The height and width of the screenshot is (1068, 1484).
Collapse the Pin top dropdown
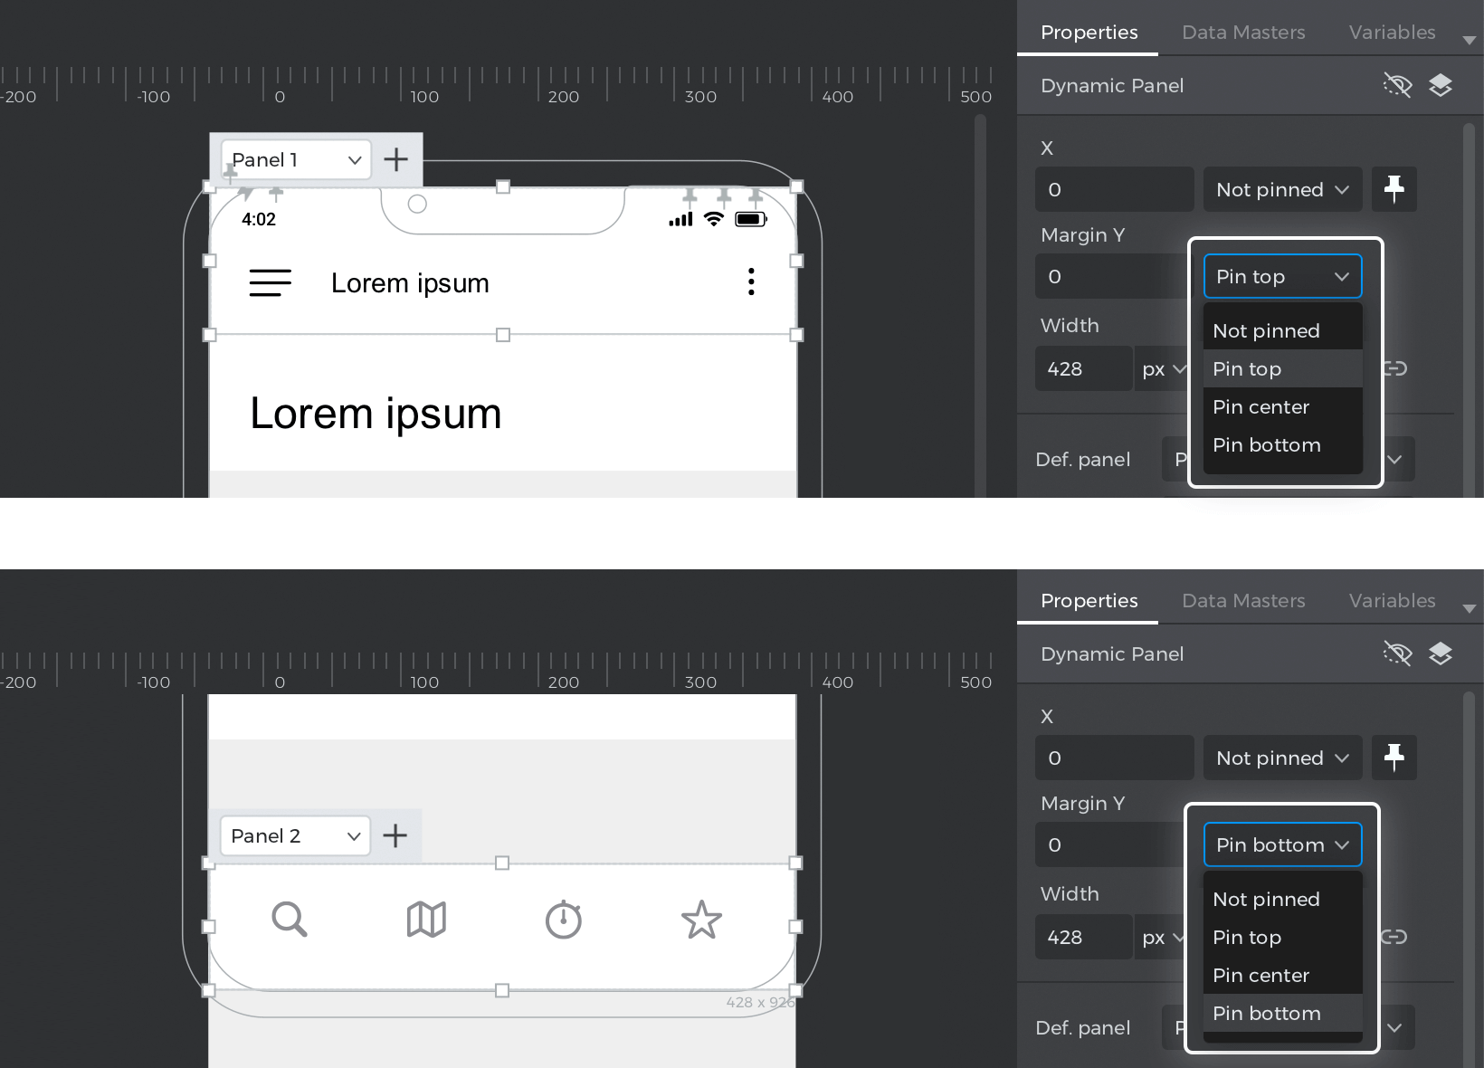click(x=1283, y=276)
